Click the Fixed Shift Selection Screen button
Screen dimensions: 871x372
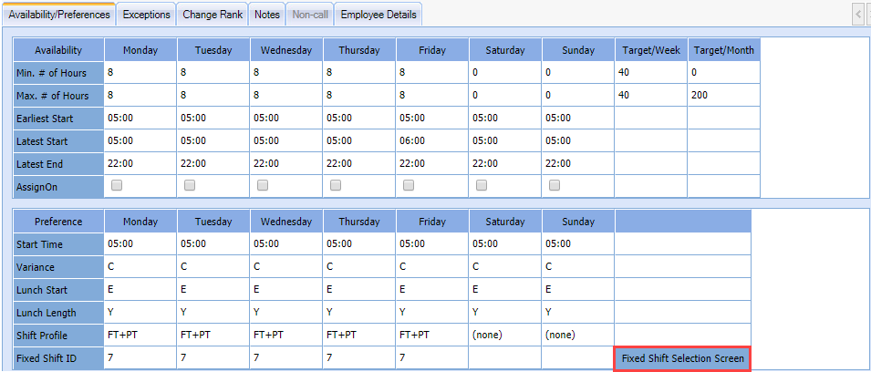[683, 358]
